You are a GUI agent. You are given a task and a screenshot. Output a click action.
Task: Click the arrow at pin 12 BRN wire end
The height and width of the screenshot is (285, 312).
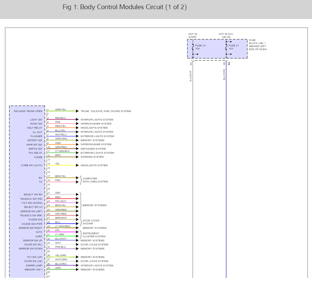(77, 157)
